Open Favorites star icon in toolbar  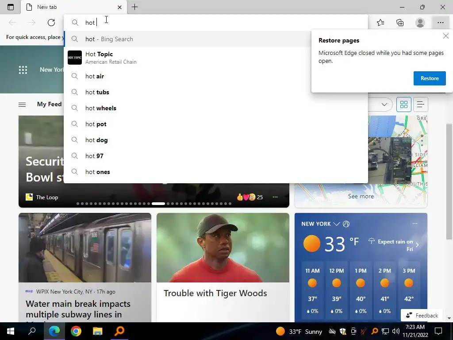point(380,23)
